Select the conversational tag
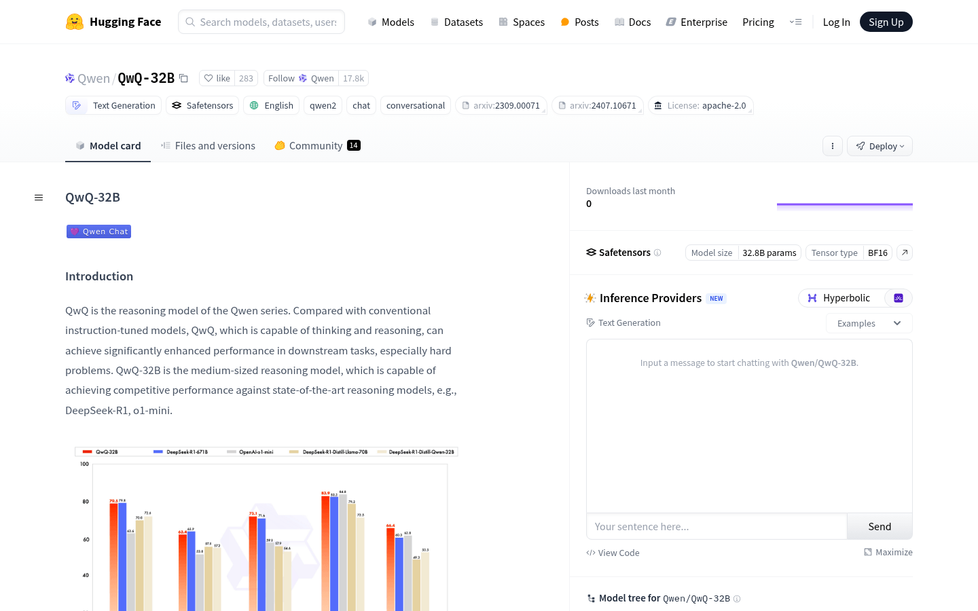The height and width of the screenshot is (611, 978). [416, 105]
